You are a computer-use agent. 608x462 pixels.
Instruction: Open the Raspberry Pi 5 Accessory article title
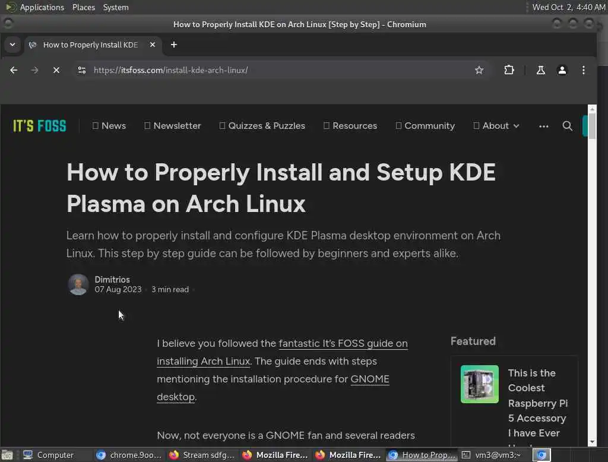coord(538,403)
